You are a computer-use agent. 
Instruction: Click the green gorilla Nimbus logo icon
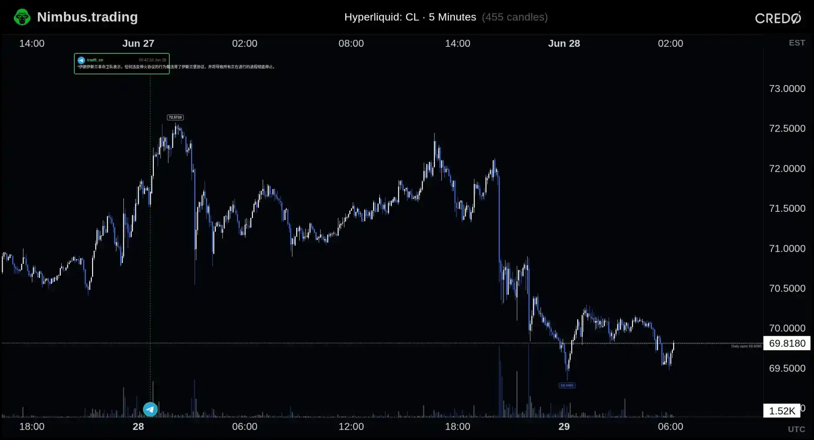[22, 17]
